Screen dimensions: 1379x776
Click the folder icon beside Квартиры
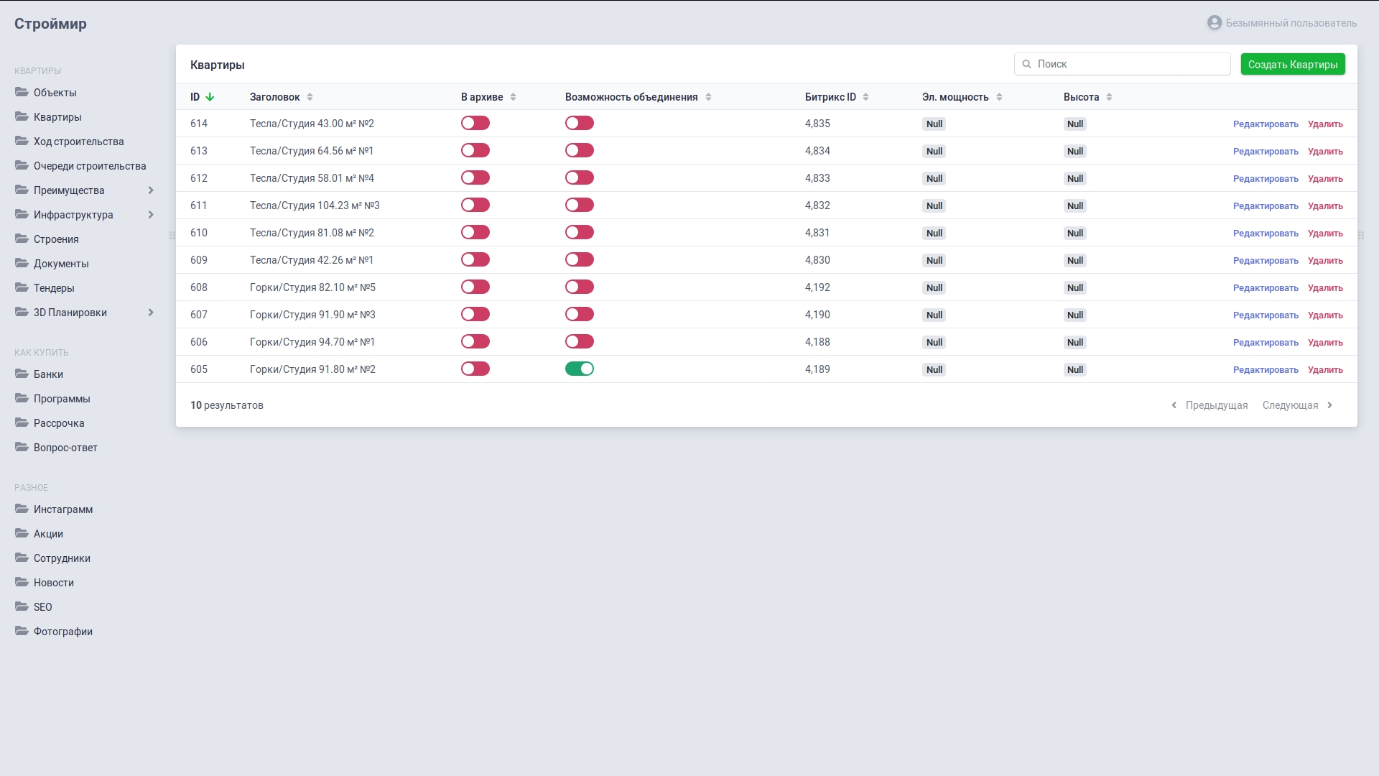click(22, 116)
